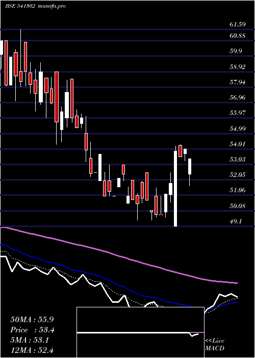The image size is (255, 358).
Task: Click the 51.06 price level label
Action: pos(238,190)
